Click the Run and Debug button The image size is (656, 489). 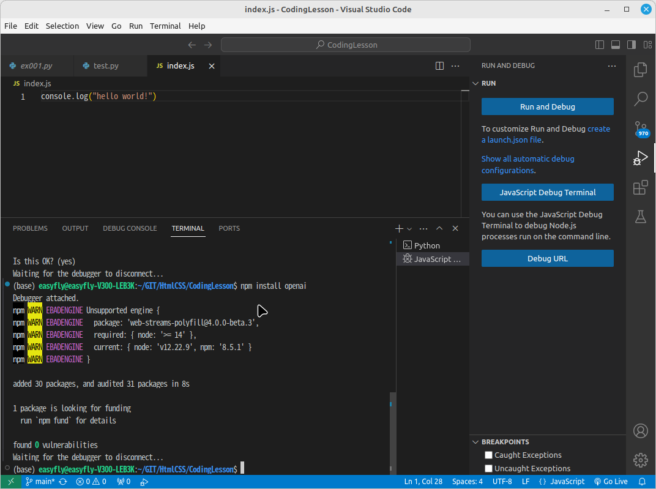coord(547,106)
